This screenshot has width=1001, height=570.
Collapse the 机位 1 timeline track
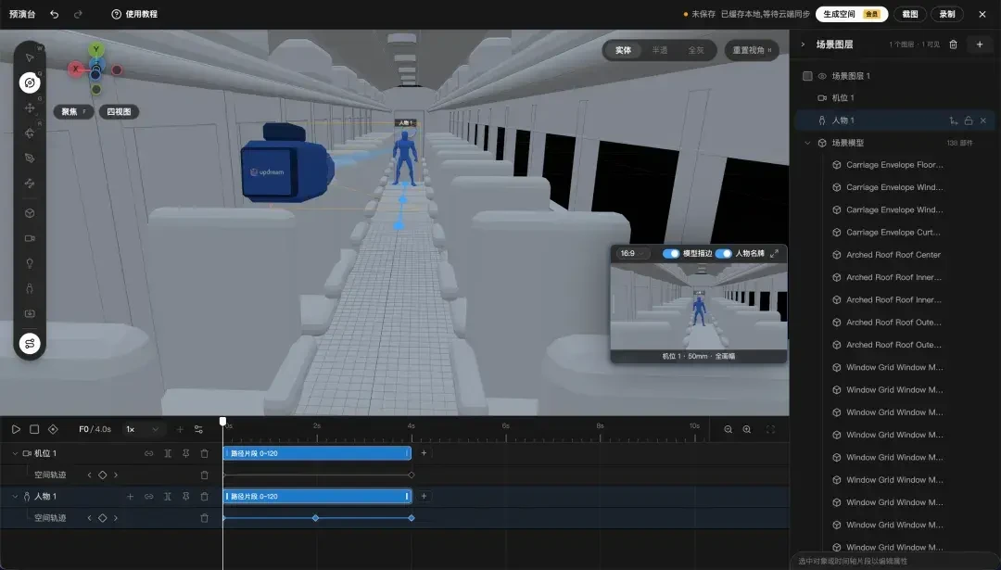(x=15, y=453)
